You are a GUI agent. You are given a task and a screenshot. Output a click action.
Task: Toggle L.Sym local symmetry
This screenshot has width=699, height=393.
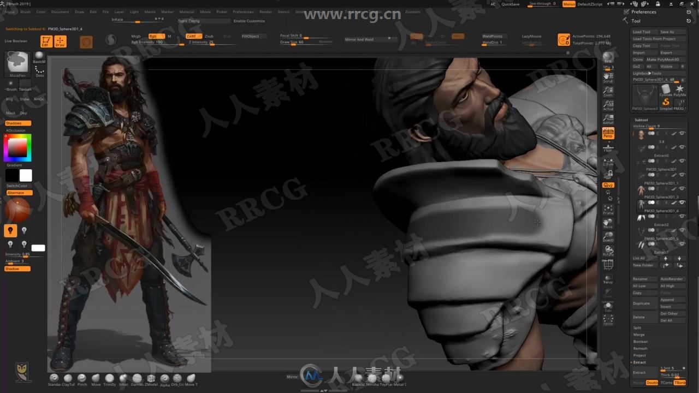[608, 161]
